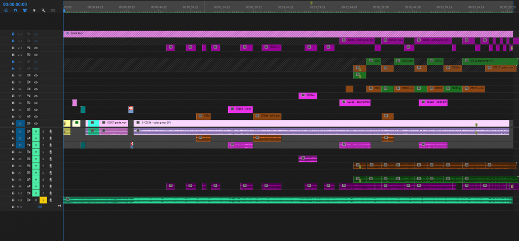
Task: Toggle the Snap magnet icon in timeline
Action: click(15, 10)
